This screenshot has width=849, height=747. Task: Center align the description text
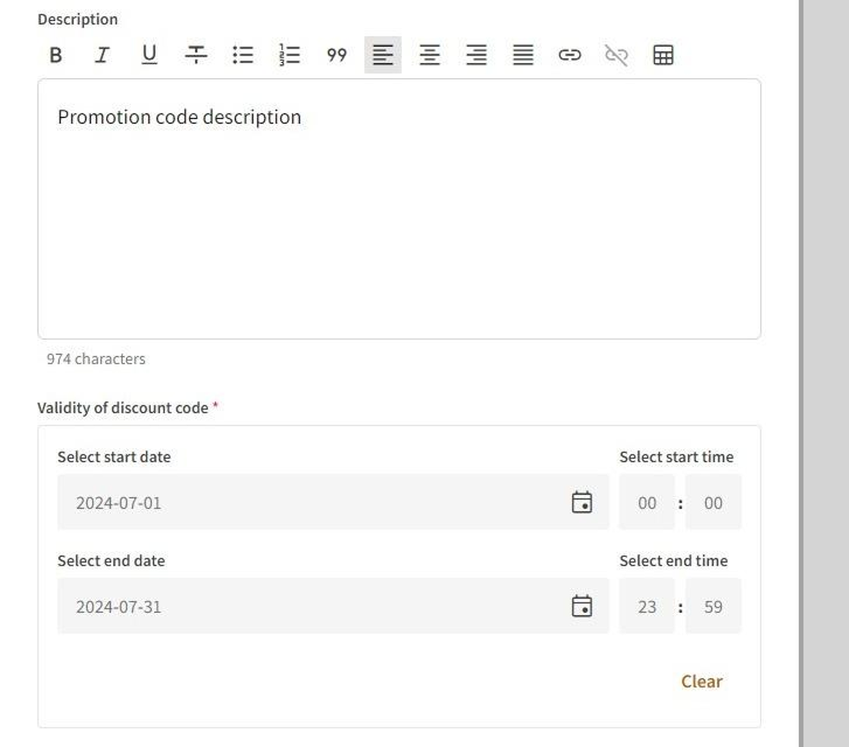coord(430,55)
